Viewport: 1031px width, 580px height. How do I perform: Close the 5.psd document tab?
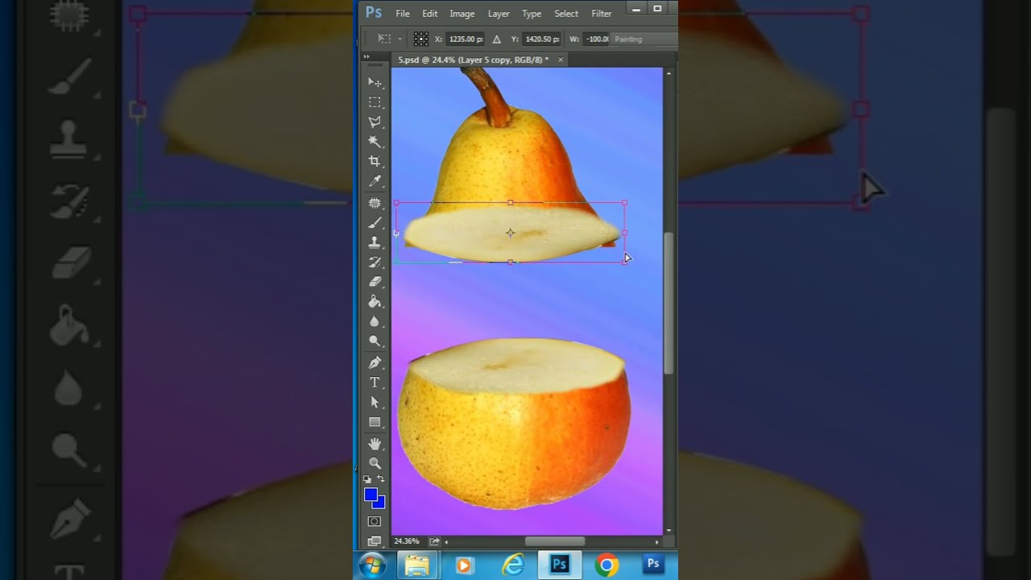tap(561, 60)
